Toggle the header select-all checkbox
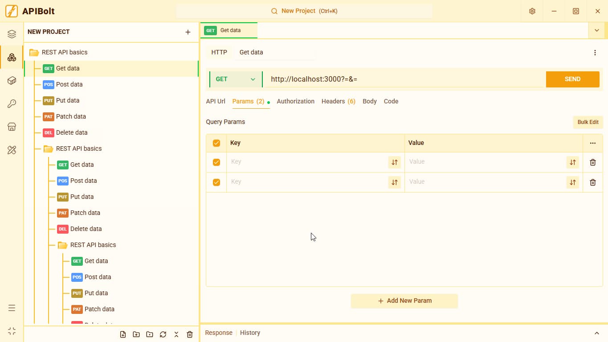The image size is (608, 342). (216, 143)
